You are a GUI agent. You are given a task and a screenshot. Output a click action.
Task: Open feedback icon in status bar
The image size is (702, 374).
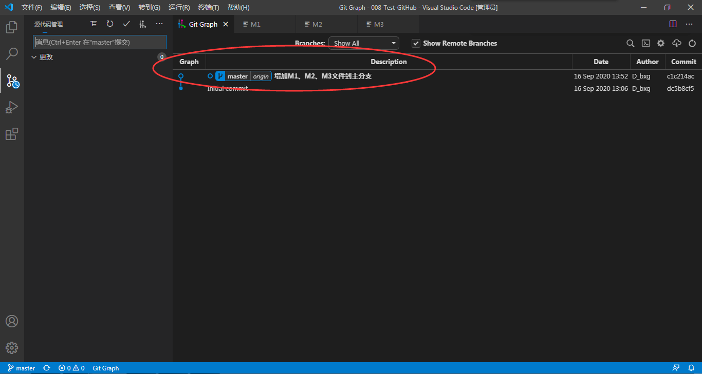676,368
